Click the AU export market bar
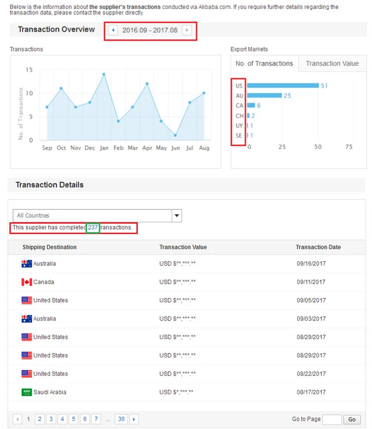Image resolution: width=372 pixels, height=429 pixels. pyautogui.click(x=264, y=95)
